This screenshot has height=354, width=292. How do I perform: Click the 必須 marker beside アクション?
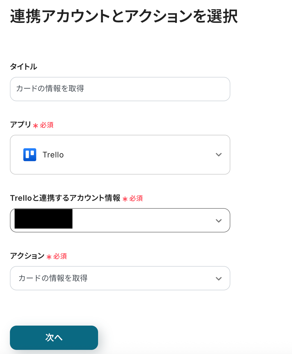point(60,256)
